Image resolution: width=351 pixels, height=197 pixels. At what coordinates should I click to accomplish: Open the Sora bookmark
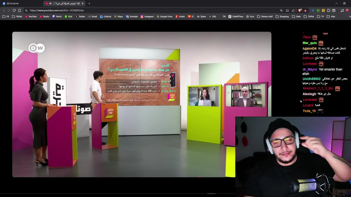pyautogui.click(x=250, y=16)
